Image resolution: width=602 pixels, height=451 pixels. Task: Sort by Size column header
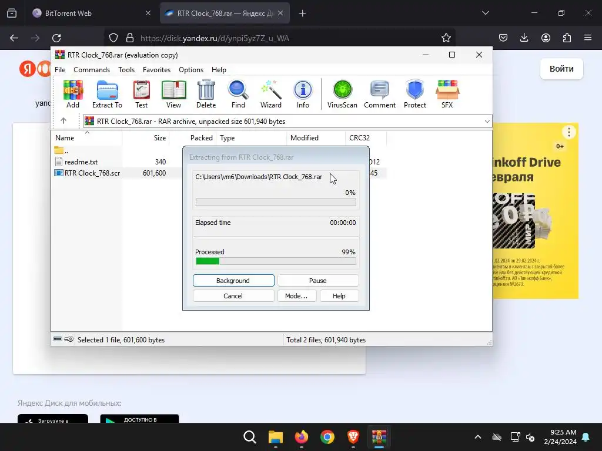coord(146,137)
